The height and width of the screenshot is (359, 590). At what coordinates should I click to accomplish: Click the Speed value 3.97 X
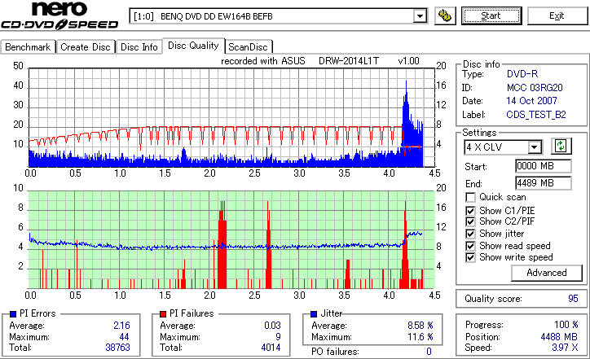click(x=565, y=348)
